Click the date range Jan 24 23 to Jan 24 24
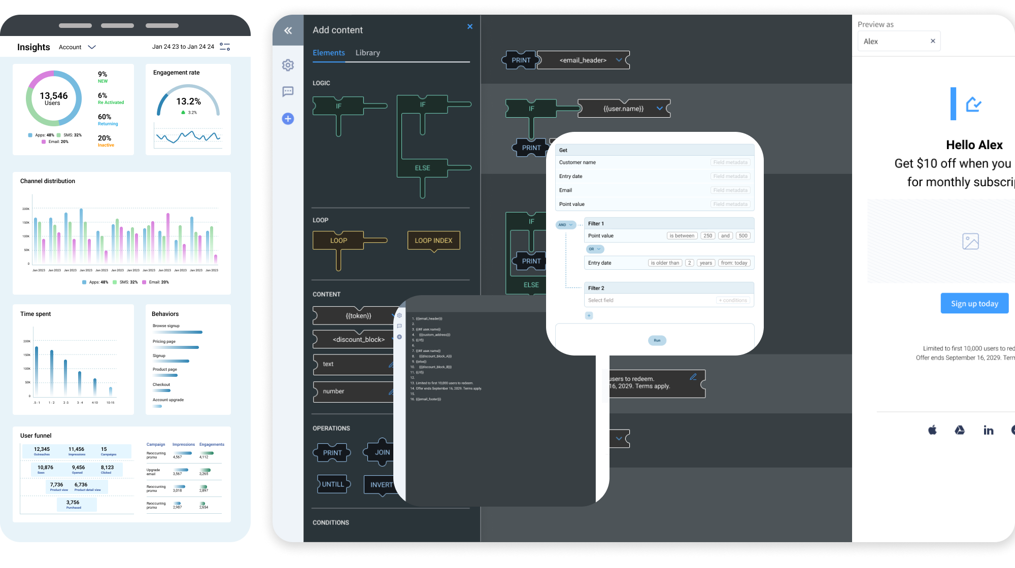Screen dimensions: 1015x568 click(183, 47)
